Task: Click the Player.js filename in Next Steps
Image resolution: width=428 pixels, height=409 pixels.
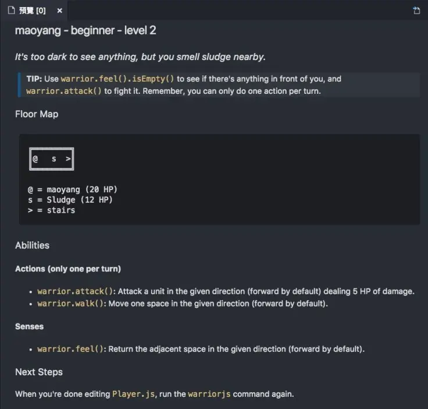Action: (x=134, y=394)
